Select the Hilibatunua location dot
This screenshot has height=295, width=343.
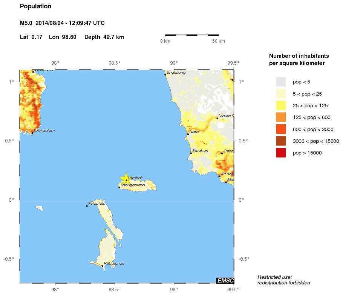click(x=102, y=266)
